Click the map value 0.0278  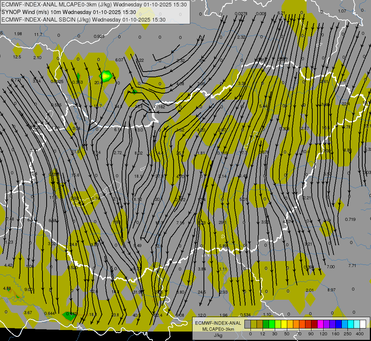[x=241, y=14]
